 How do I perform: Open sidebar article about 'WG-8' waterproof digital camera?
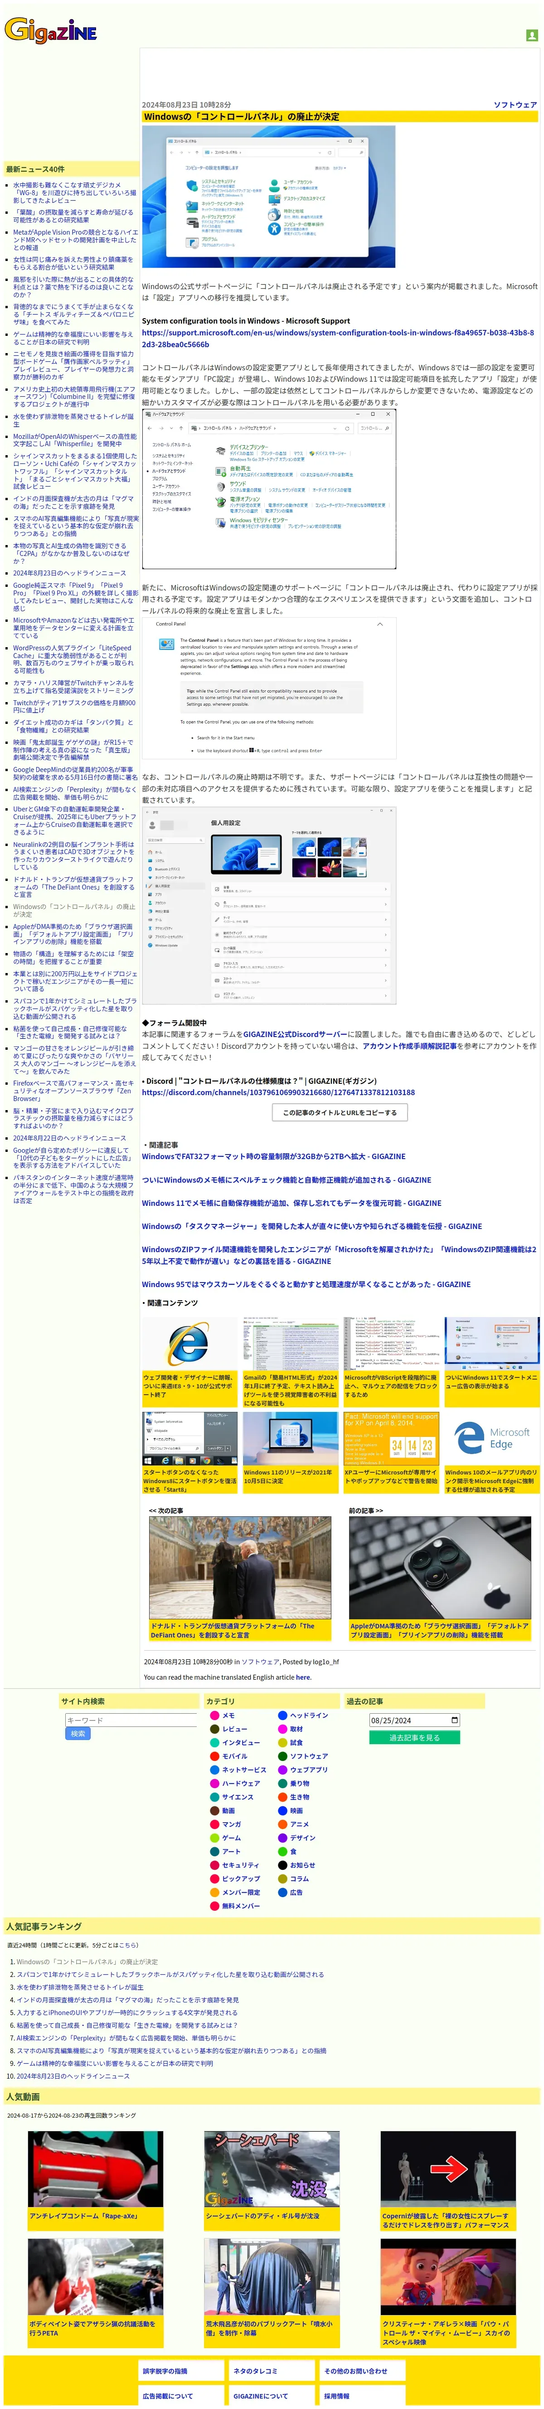pyautogui.click(x=74, y=192)
